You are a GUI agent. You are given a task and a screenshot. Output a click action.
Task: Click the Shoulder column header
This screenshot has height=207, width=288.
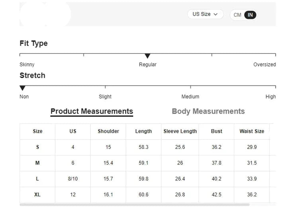point(108,131)
